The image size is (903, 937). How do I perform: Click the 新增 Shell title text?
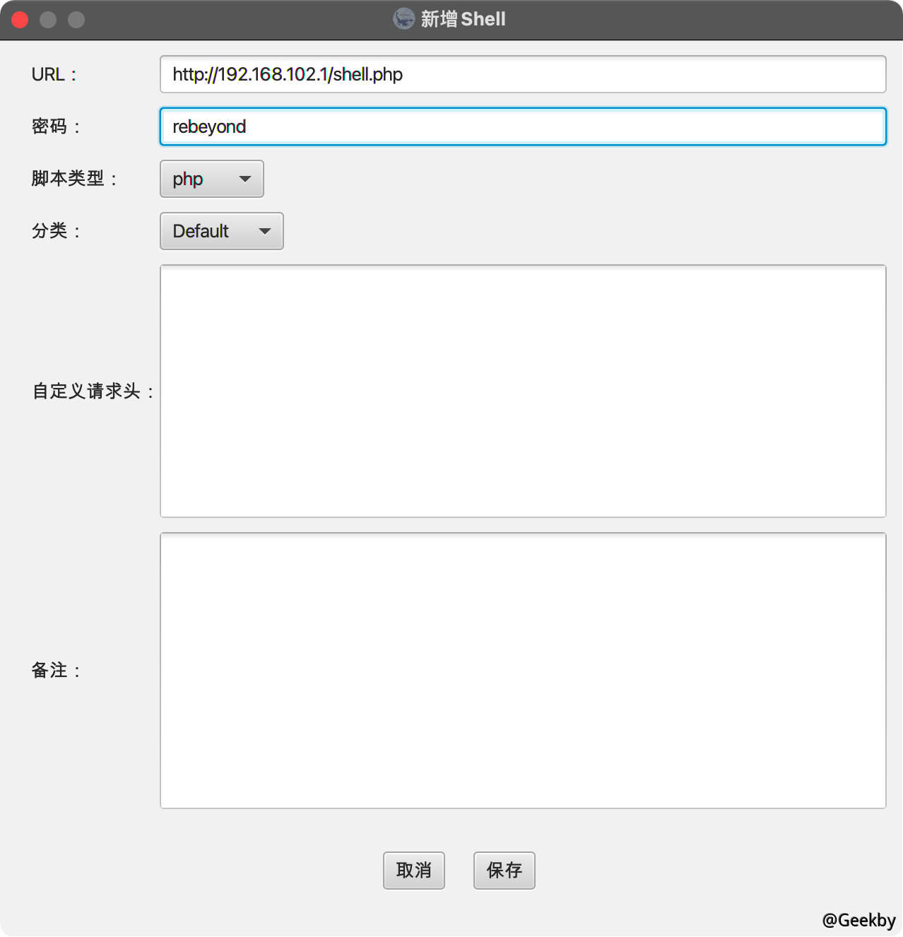(x=463, y=19)
